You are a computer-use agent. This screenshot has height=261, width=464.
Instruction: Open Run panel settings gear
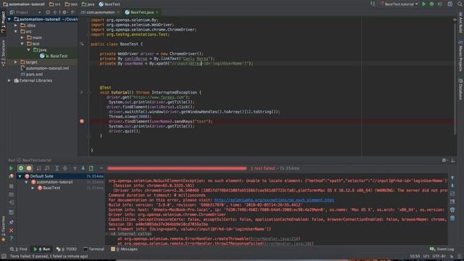coord(444,160)
